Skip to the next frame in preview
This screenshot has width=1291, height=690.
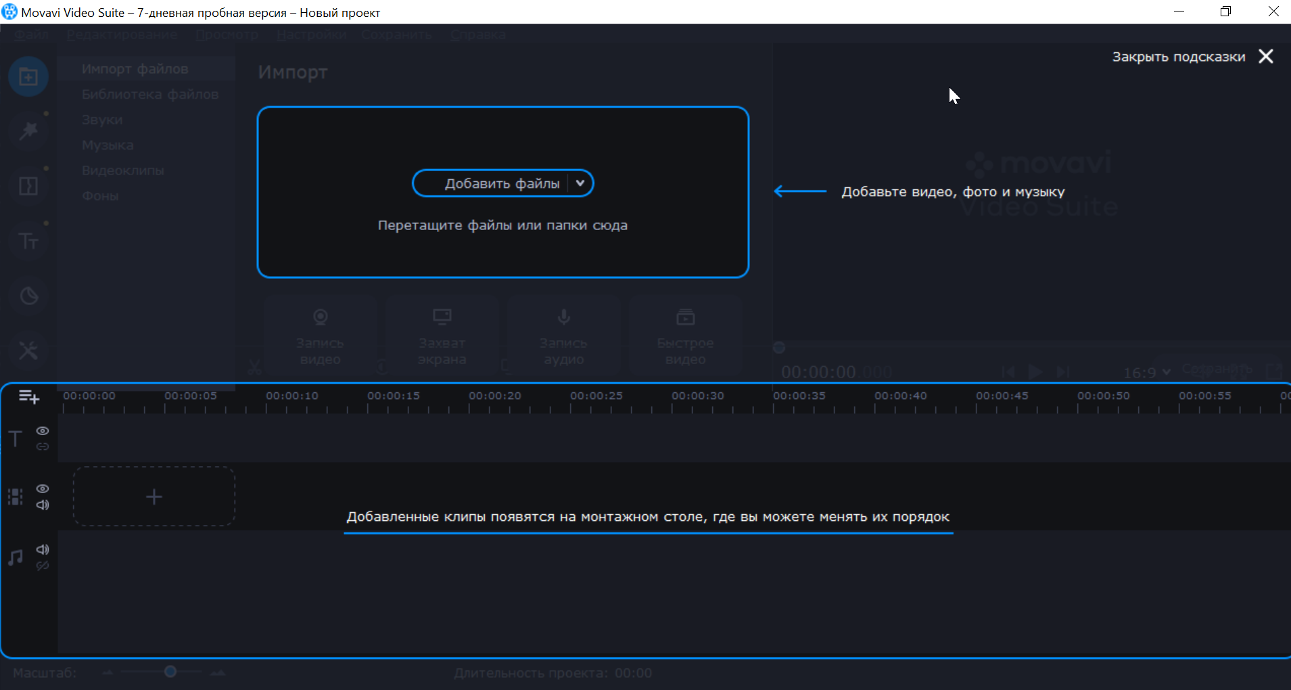click(1063, 371)
